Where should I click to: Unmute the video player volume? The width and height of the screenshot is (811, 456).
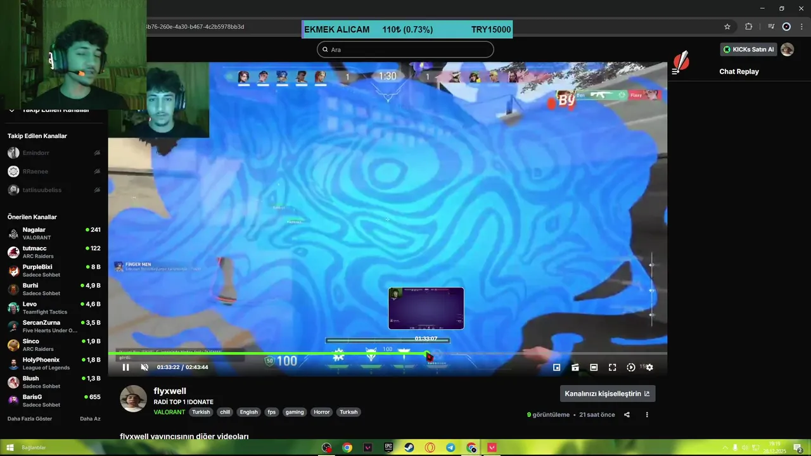[144, 367]
